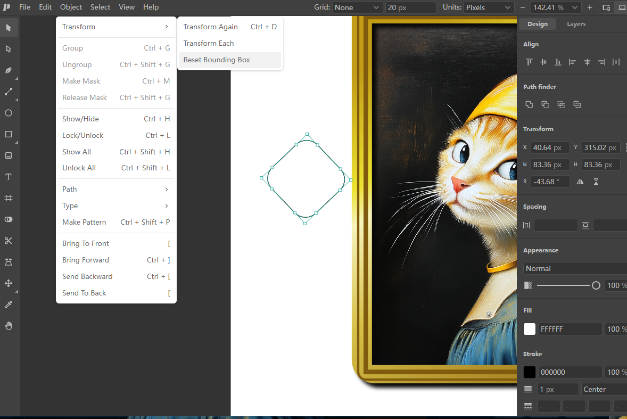Viewport: 627px width, 419px height.
Task: Select the Hand pan tool
Action: point(9,326)
